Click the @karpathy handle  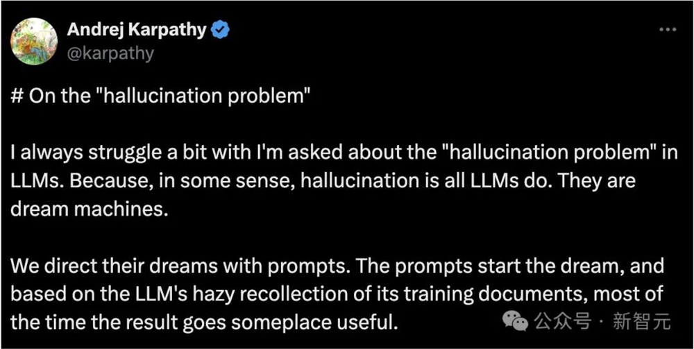pyautogui.click(x=110, y=52)
